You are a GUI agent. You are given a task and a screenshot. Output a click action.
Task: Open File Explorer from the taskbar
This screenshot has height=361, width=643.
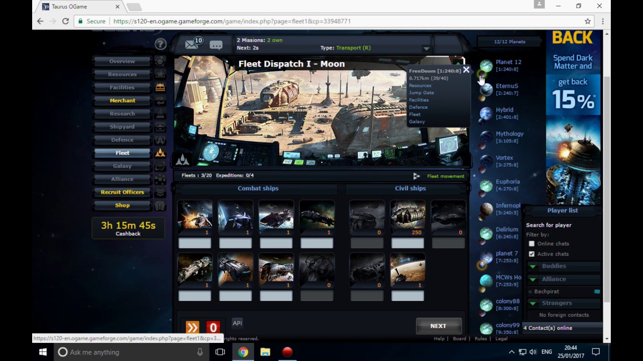pyautogui.click(x=265, y=352)
